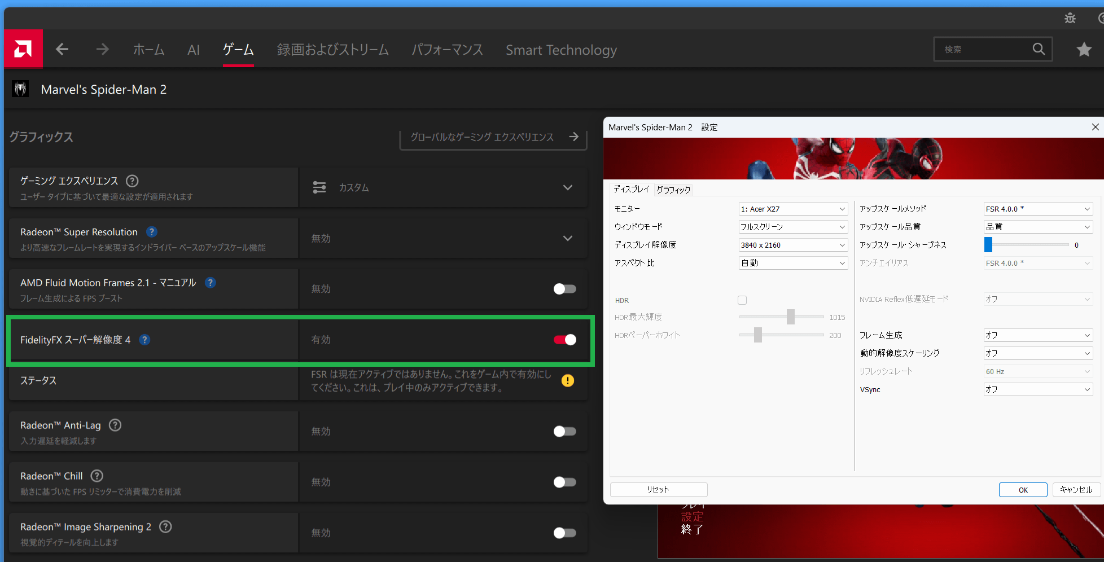Open the NVIDIA Reflex低遅延モード dropdown
This screenshot has width=1104, height=562.
pos(1038,299)
